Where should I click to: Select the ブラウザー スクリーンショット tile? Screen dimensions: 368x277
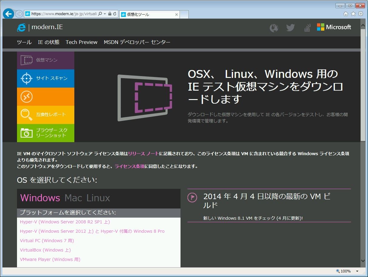(46, 133)
